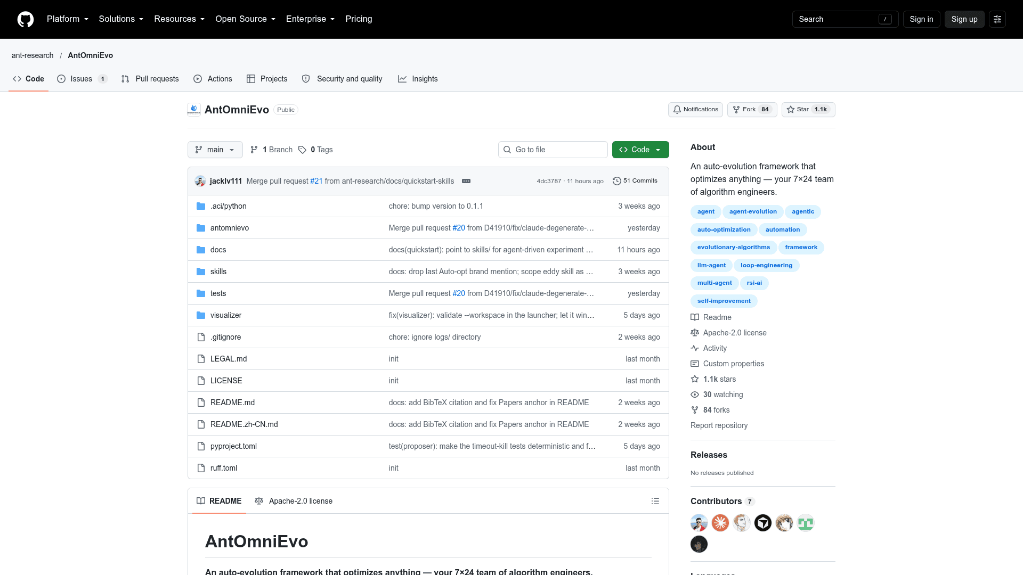Expand the commit message ellipsis icon
Viewport: 1023px width, 575px height.
pyautogui.click(x=466, y=181)
